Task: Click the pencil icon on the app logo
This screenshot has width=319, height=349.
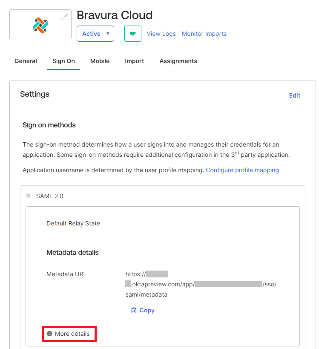Action: (x=66, y=16)
